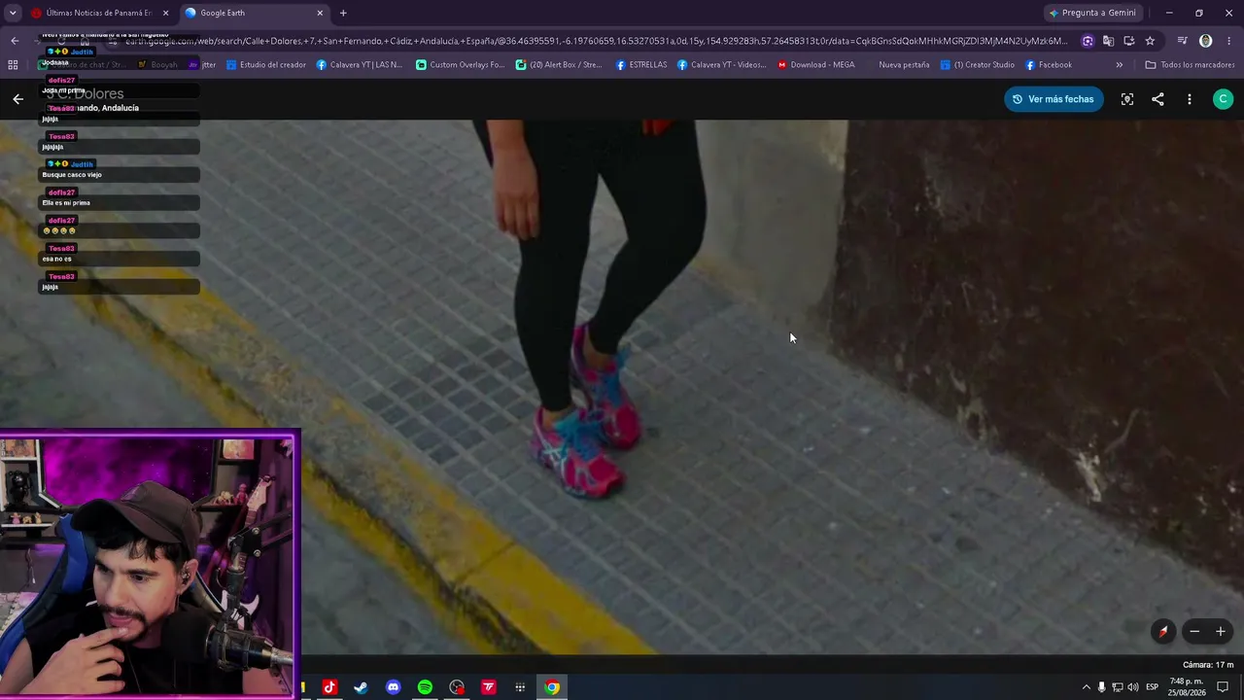Viewport: 1244px width, 700px height.
Task: Open network settings from the tray
Action: click(x=1117, y=687)
